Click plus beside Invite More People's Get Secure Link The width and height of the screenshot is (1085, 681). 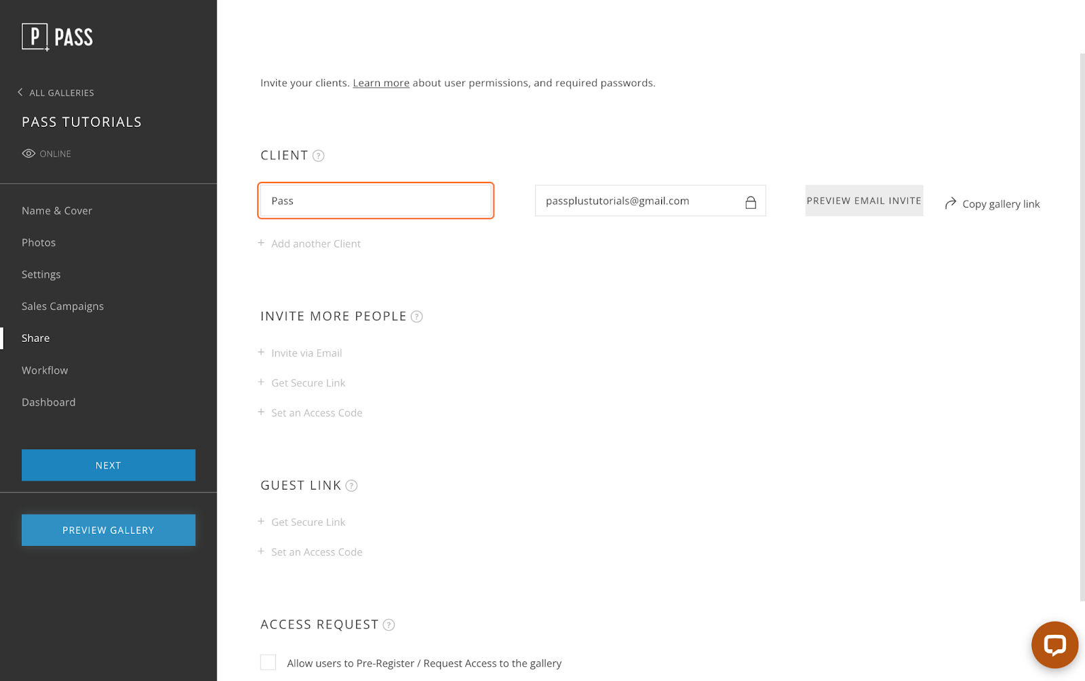(261, 382)
